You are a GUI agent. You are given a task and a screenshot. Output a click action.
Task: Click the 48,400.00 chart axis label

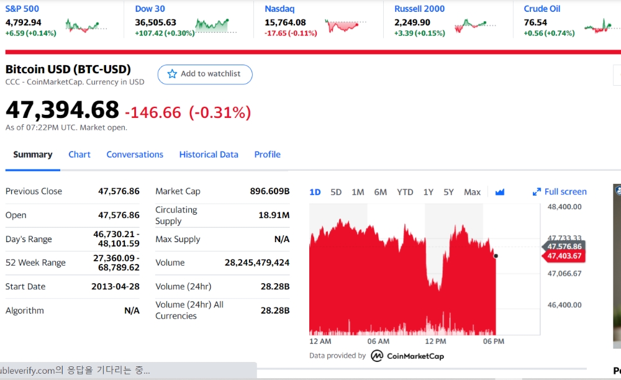[x=564, y=207]
